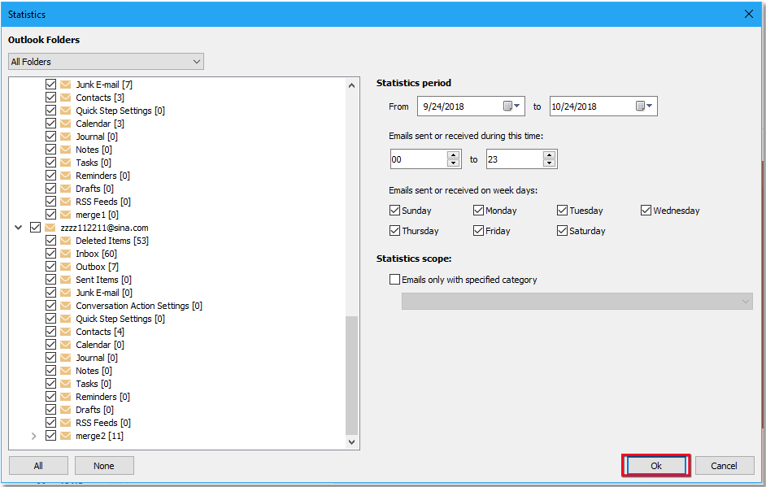Click the Deleted Items [53] folder icon
Viewport: 766px width, 487px height.
66,240
